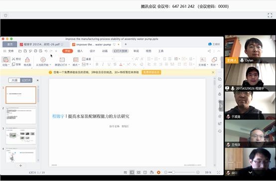This screenshot has height=181, width=276.
Task: Expand the video list chevron at bottom
Action: [x=250, y=173]
